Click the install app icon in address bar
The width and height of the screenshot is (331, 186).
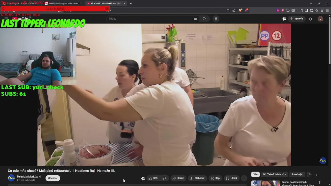pos(228,10)
